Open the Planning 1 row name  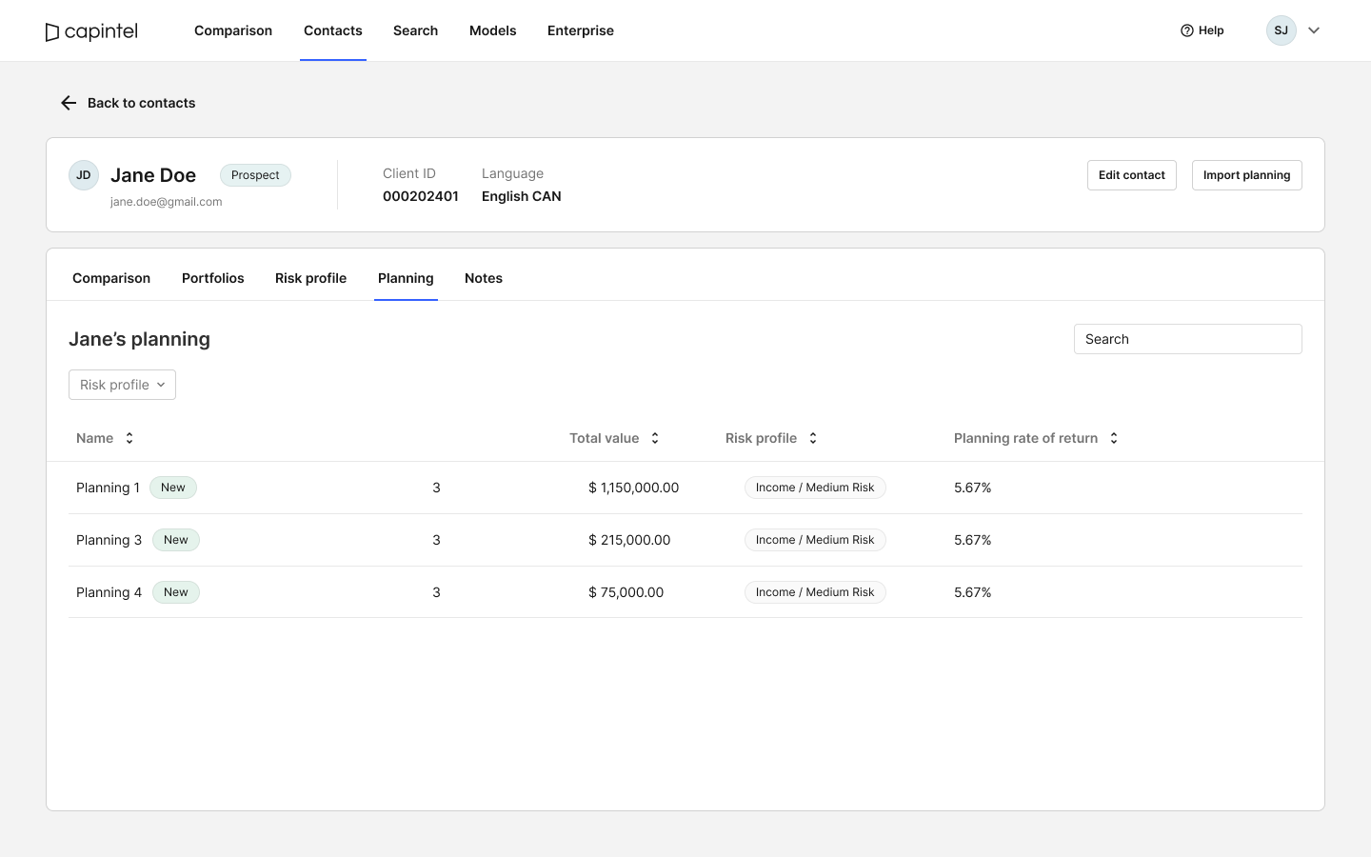click(108, 488)
